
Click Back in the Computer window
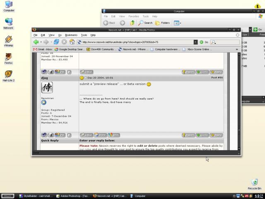coord(109,23)
